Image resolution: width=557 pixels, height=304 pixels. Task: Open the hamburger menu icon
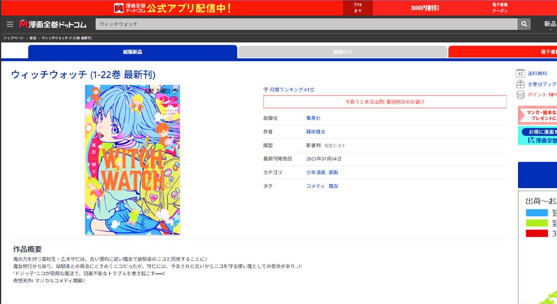(x=10, y=24)
